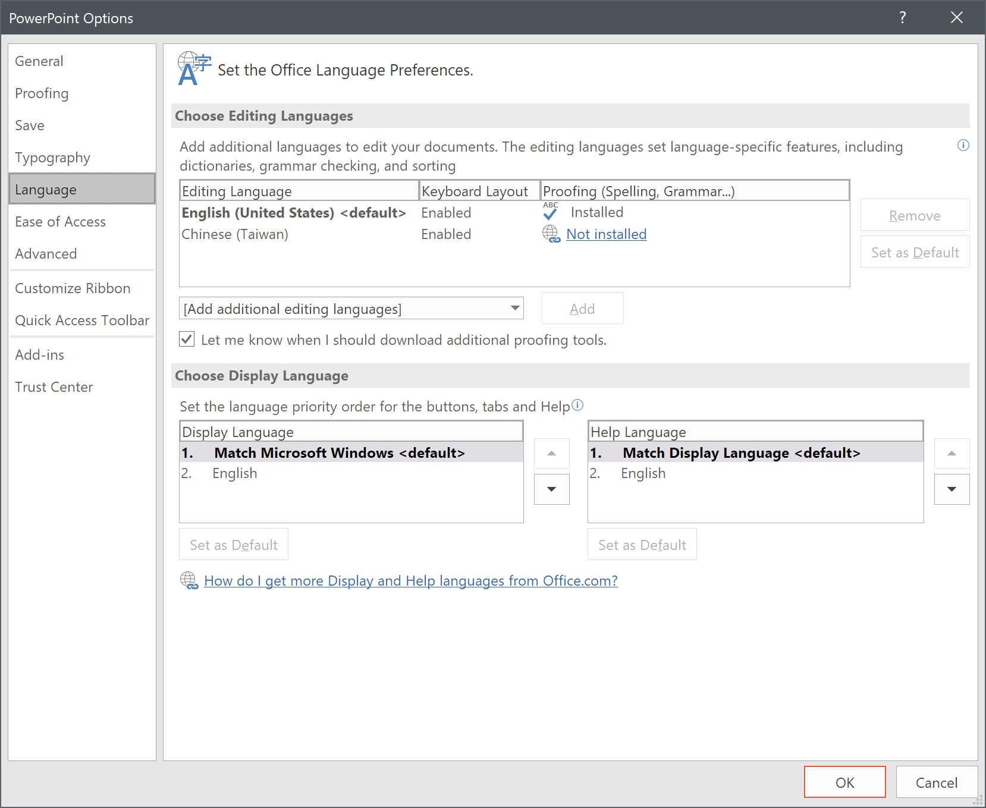The image size is (986, 808).
Task: Open the Trust Center category
Action: click(82, 387)
